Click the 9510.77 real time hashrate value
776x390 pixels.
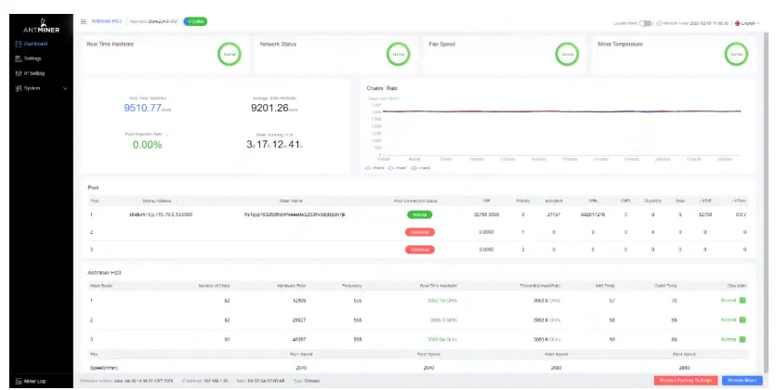(x=142, y=108)
